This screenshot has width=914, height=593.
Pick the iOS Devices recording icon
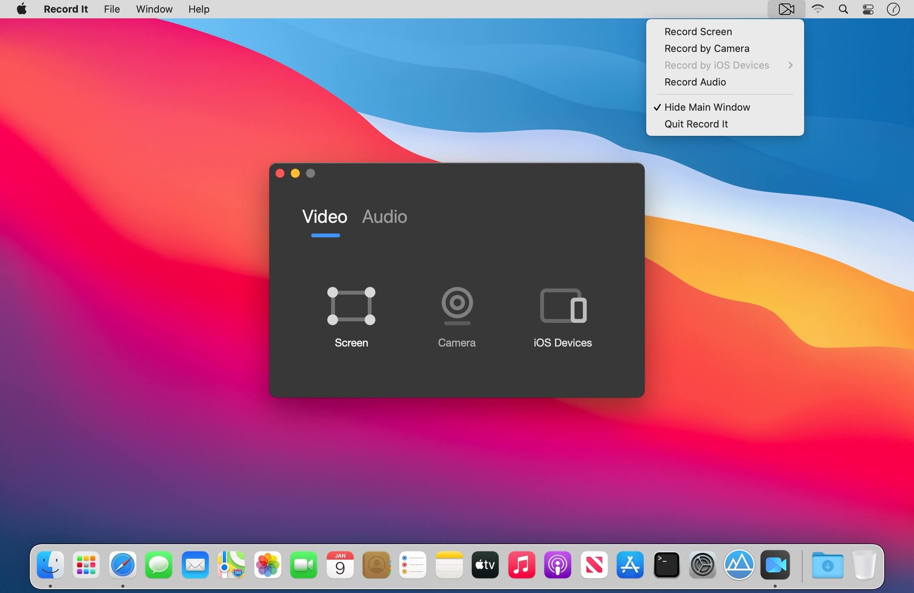click(x=563, y=306)
